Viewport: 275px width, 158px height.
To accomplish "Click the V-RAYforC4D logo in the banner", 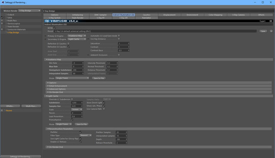I will coord(61,21).
